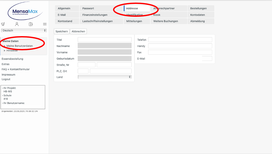The width and height of the screenshot is (272, 154).
Task: Switch to the Passwort tab
Action: [x=88, y=9]
